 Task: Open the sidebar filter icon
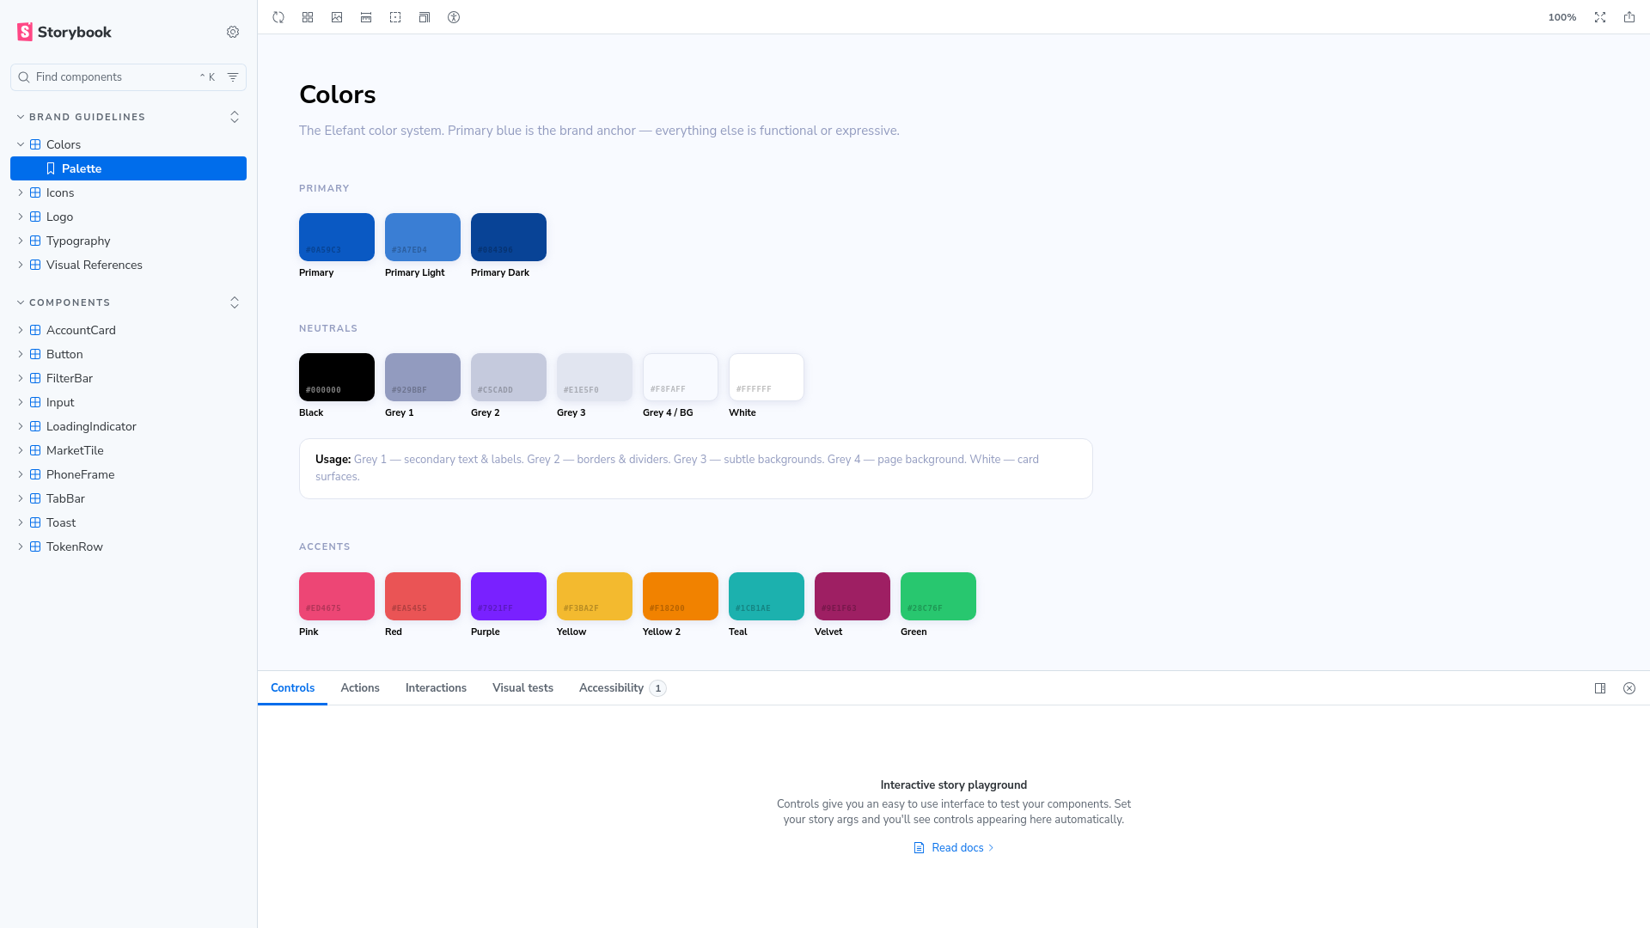(x=233, y=77)
